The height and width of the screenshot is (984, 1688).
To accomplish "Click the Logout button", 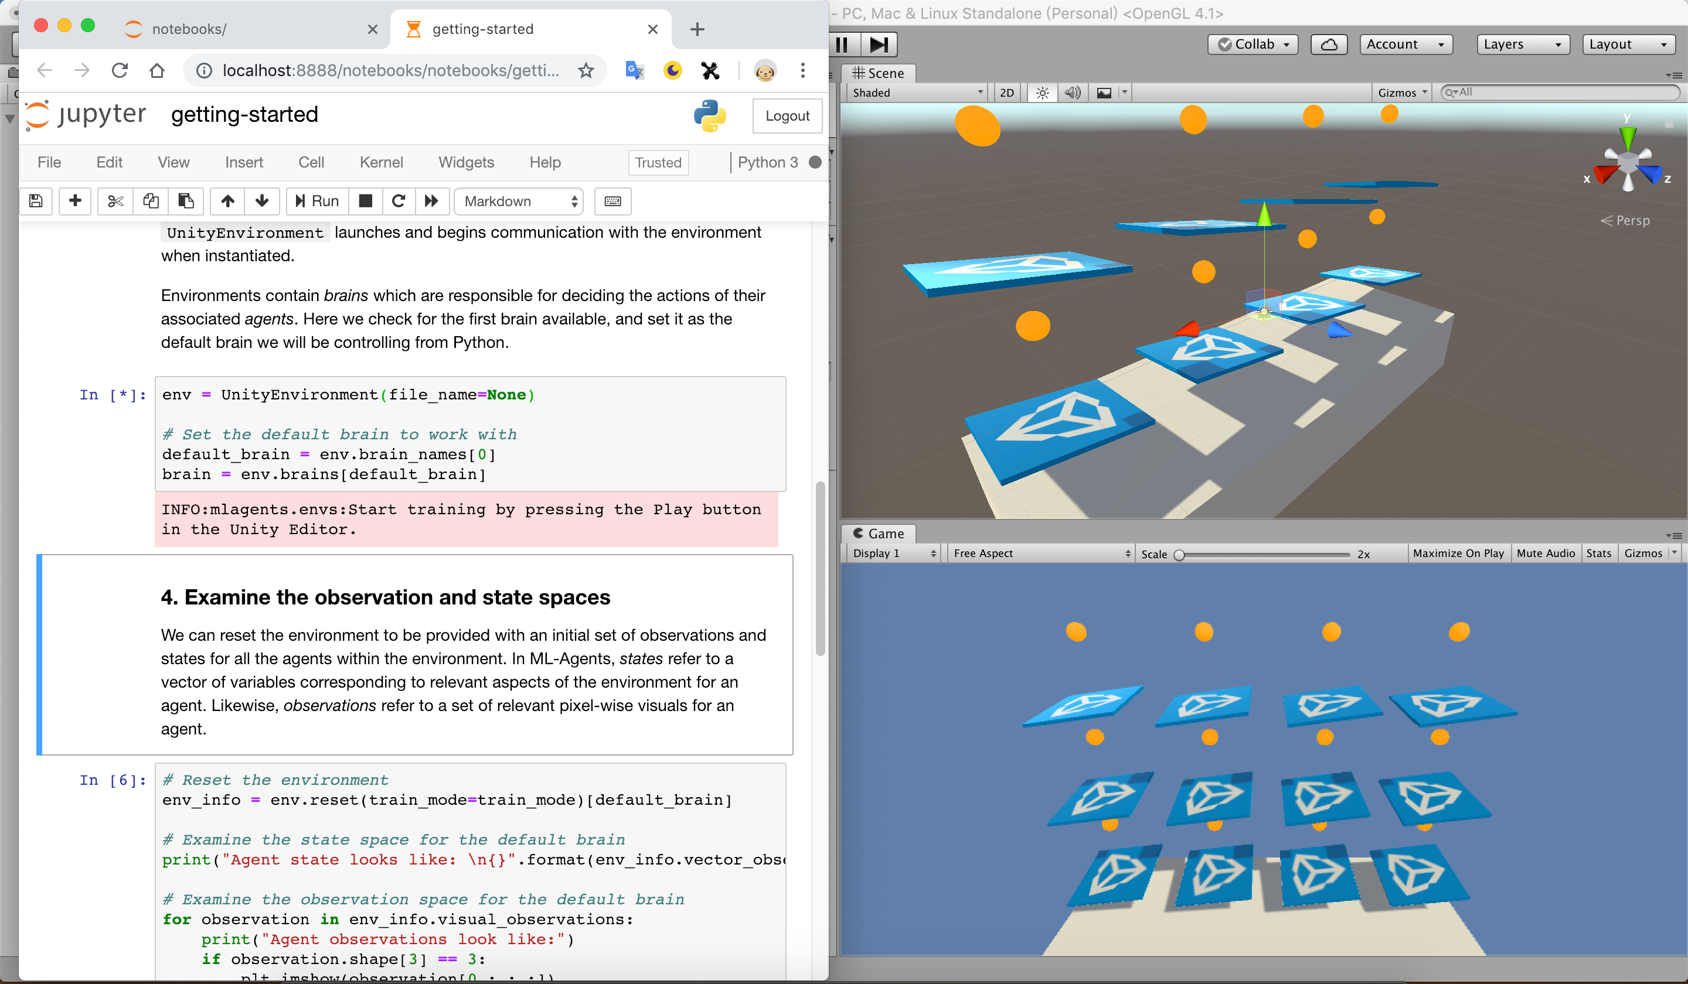I will click(787, 115).
